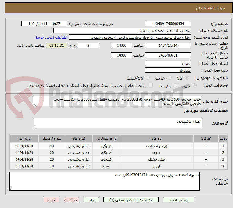Screen dimensions: 233x208
Task: Click quantity 40 in زردچوبه row
Action: 52,146
